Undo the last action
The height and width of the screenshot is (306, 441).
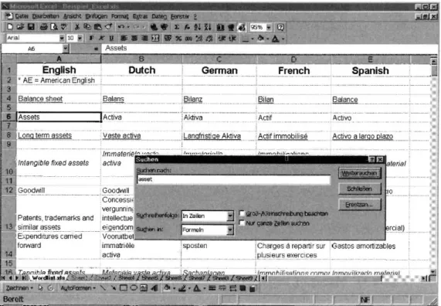(x=121, y=27)
